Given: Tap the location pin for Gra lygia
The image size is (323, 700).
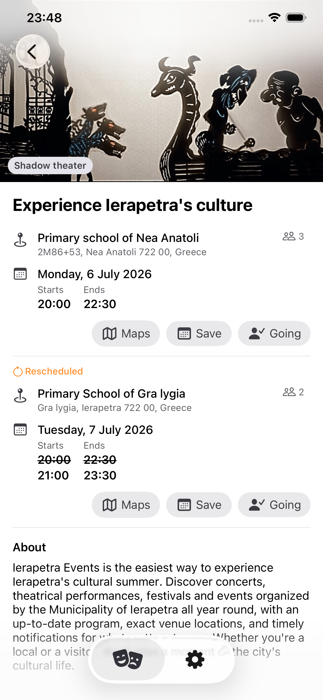Looking at the screenshot, I should coord(20,395).
